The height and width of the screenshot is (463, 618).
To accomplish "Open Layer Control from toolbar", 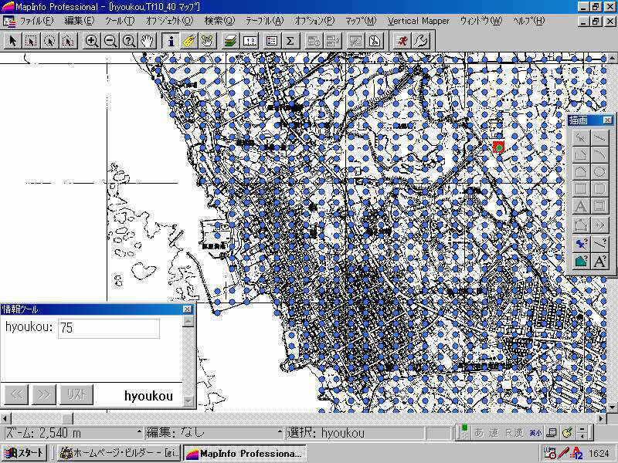I will (230, 41).
